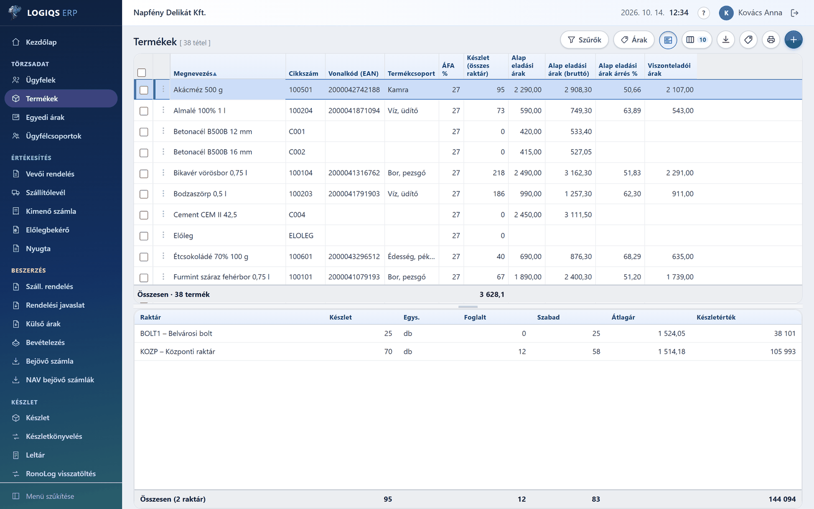This screenshot has height=509, width=814.
Task: Open row menu for Bodzaszörp 0,5 l
Action: point(163,194)
